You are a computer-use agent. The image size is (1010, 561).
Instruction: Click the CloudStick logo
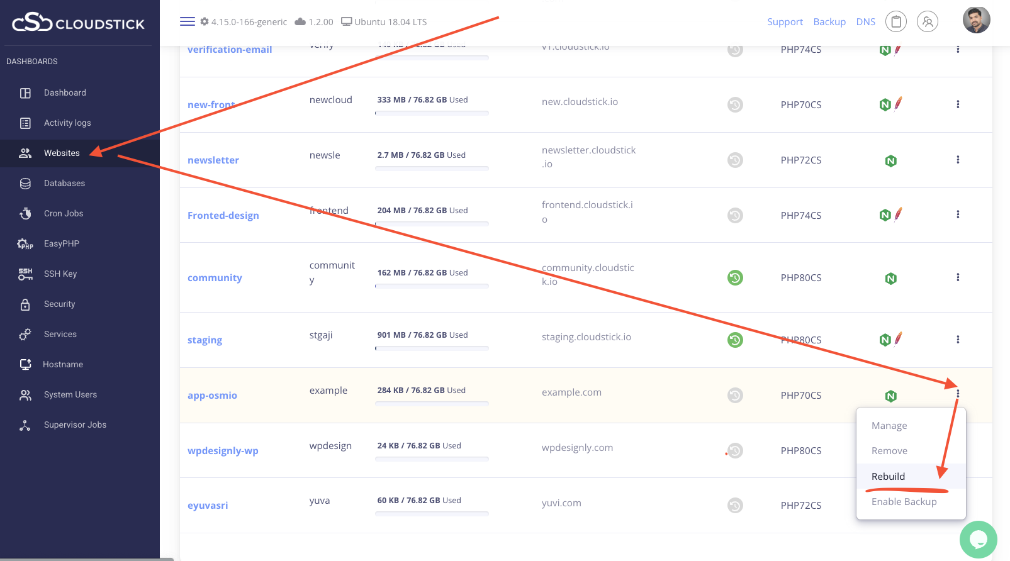78,23
